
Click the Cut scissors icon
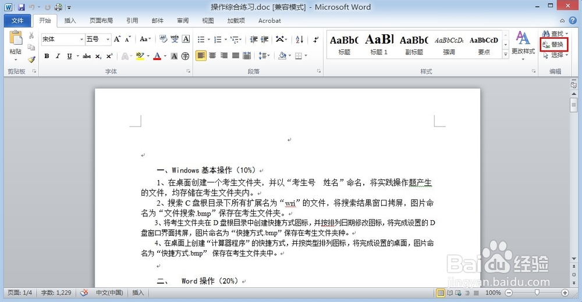point(31,36)
